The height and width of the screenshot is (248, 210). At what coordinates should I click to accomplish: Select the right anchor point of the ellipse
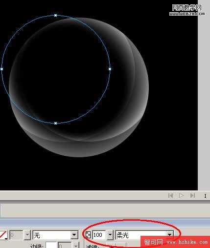tap(110, 69)
